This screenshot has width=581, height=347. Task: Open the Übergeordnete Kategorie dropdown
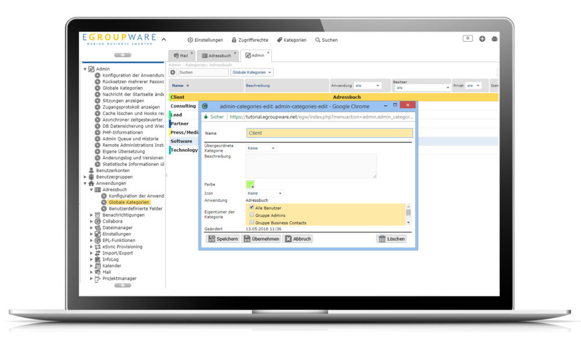tap(261, 148)
